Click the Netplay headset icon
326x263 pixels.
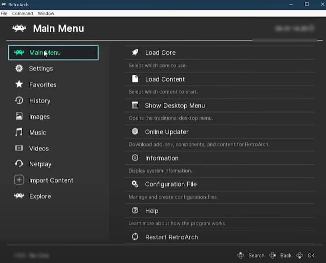(x=19, y=164)
